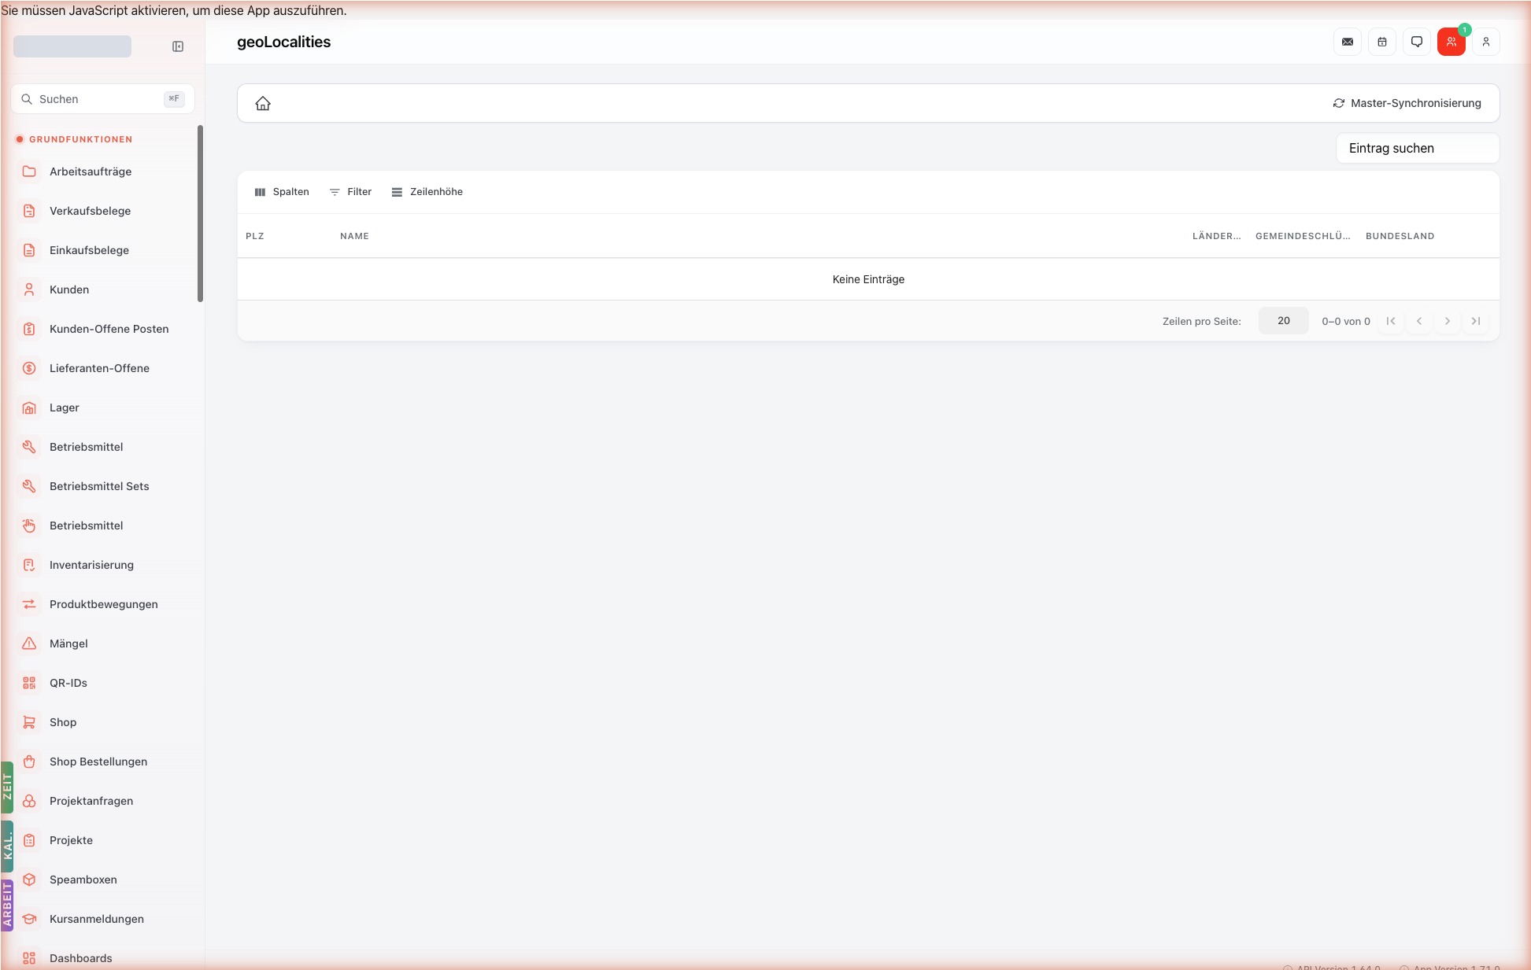This screenshot has width=1531, height=970.
Task: Focus the Eintrag suchen field
Action: (x=1418, y=148)
